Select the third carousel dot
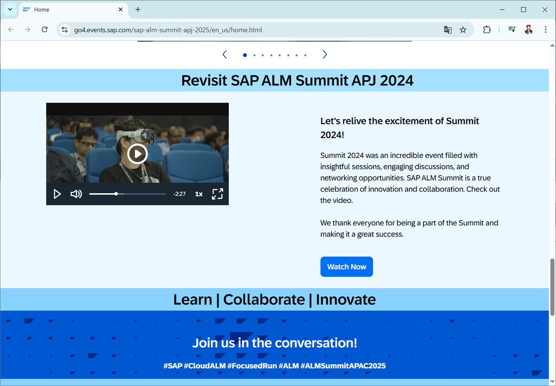This screenshot has width=556, height=386. (x=263, y=55)
